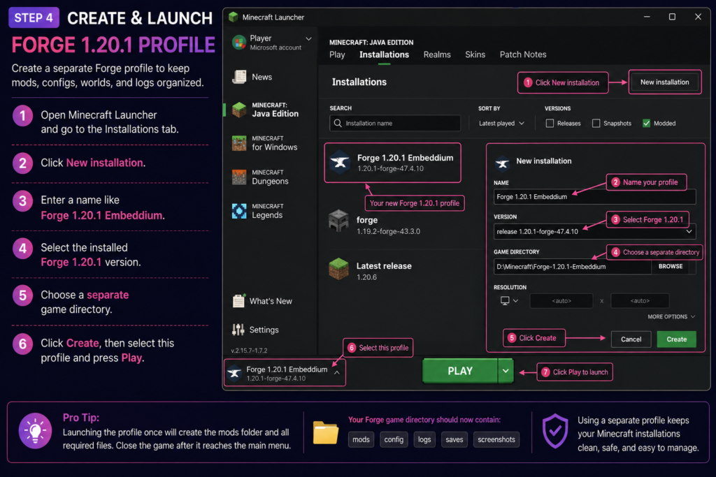Image resolution: width=716 pixels, height=477 pixels.
Task: Open the Latest played sort dropdown
Action: (501, 123)
